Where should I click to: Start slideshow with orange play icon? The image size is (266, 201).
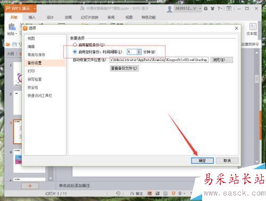[x=173, y=193]
